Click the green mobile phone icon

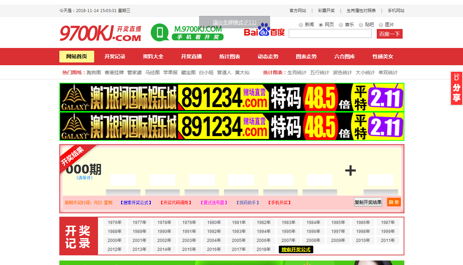[x=160, y=32]
